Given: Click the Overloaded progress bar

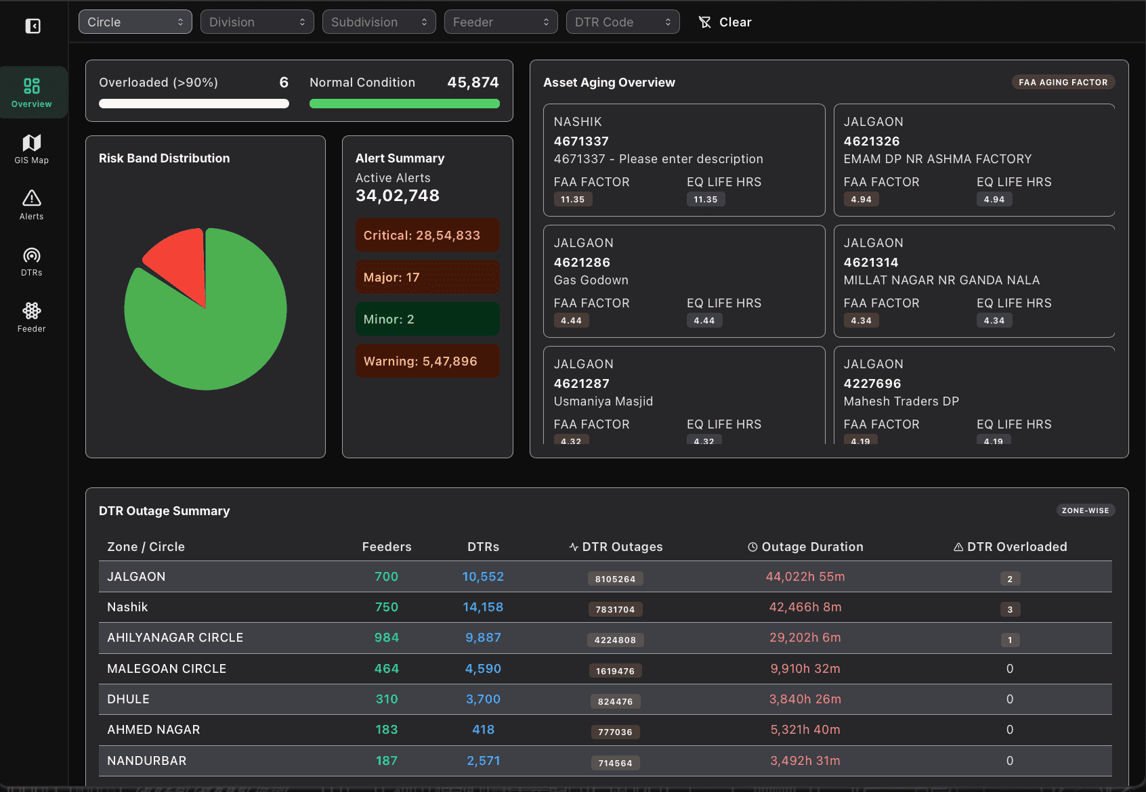Looking at the screenshot, I should pos(194,104).
